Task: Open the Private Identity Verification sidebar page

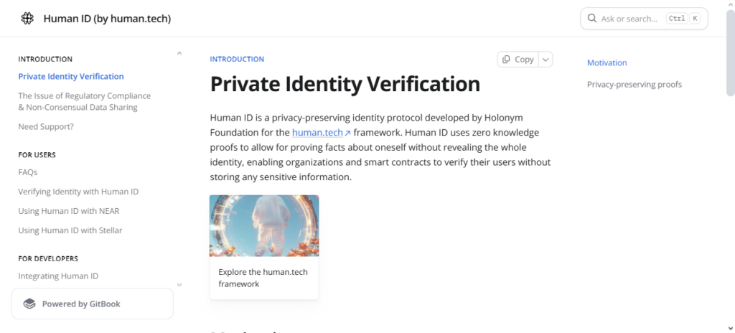Action: (71, 77)
